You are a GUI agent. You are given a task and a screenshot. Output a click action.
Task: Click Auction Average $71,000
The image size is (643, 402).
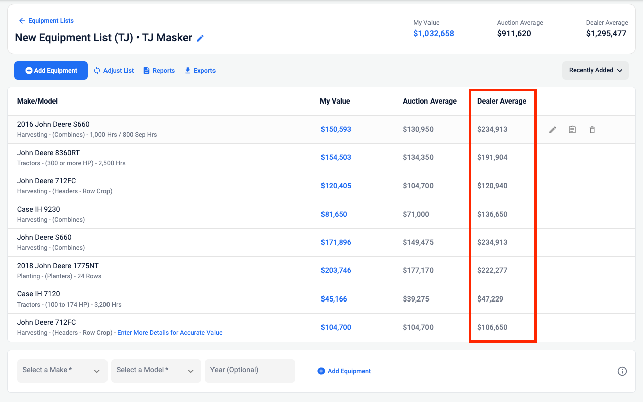(x=416, y=214)
